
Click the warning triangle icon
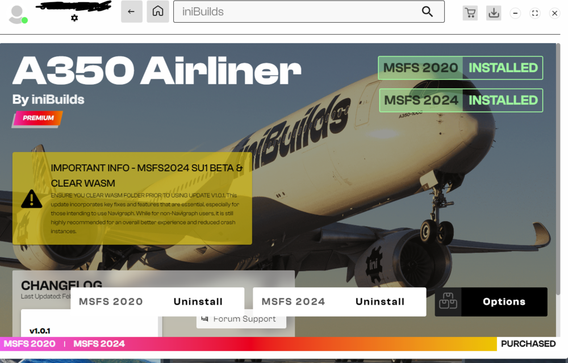coord(32,199)
